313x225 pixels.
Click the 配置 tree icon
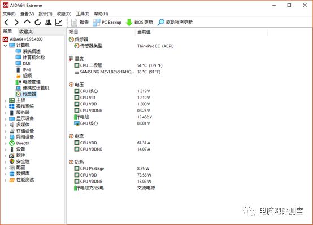12,167
